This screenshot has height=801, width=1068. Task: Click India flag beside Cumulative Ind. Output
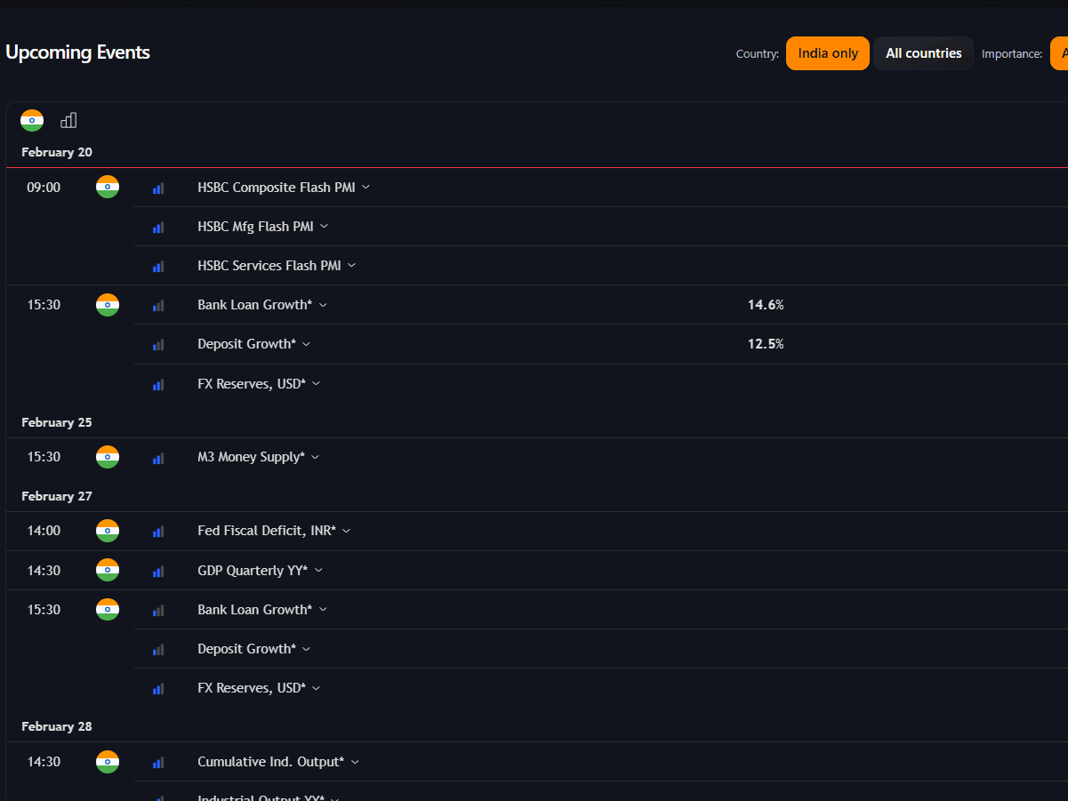(x=108, y=762)
